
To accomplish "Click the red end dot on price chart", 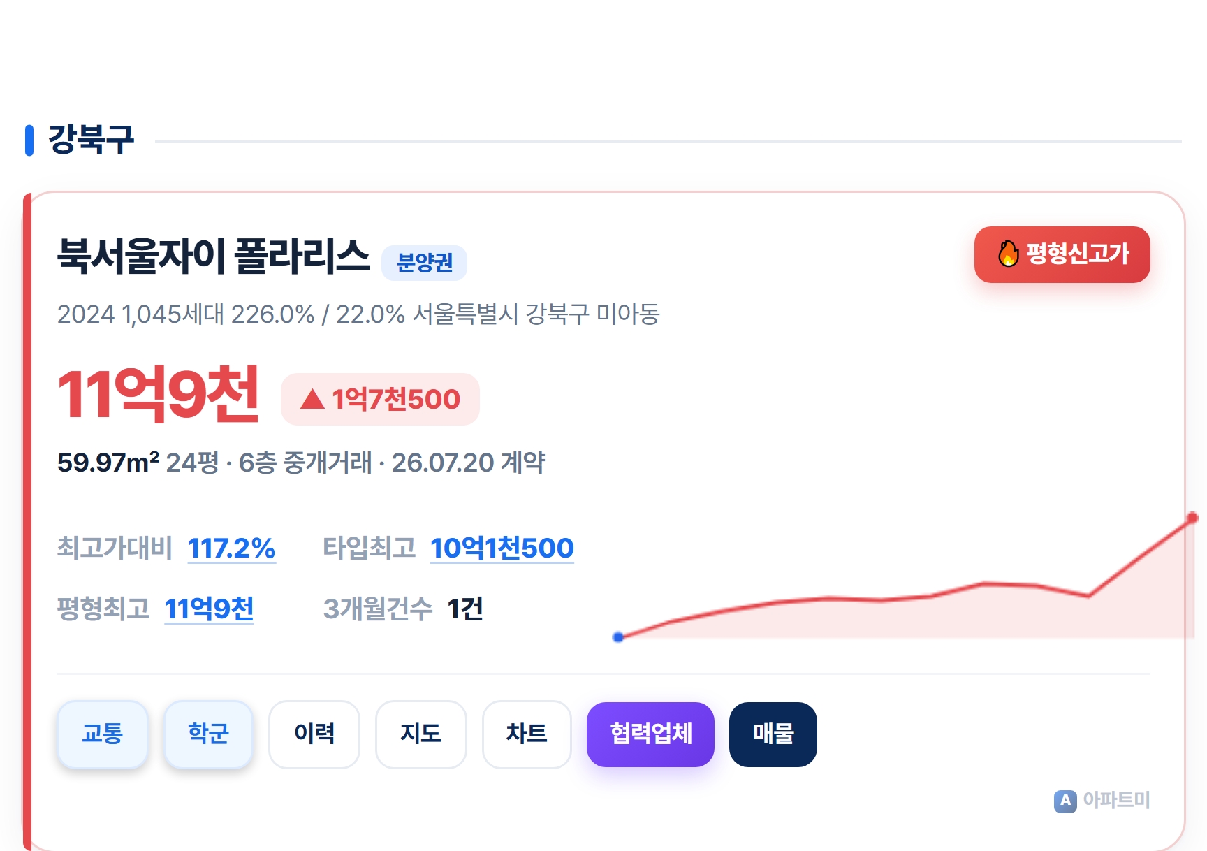I will click(x=1192, y=518).
